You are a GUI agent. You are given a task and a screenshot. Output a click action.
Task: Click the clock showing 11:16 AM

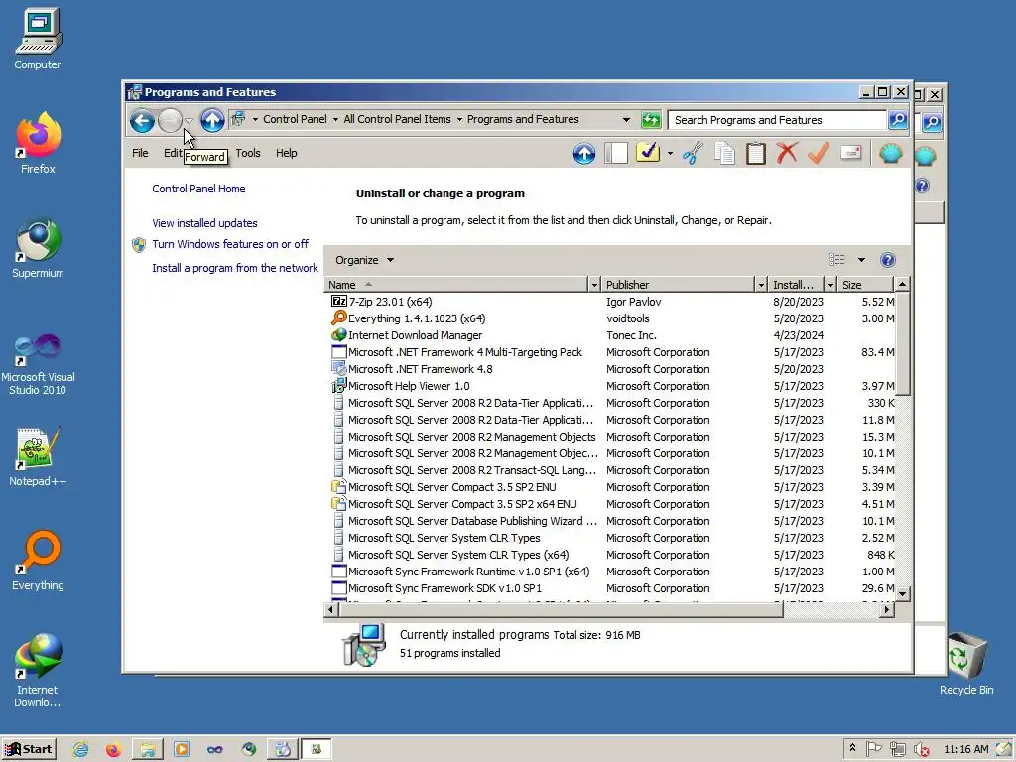965,749
